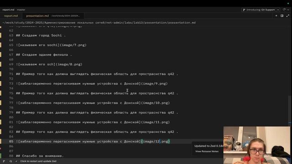Click line number 85 in gutter
292x164 pixels.
pos(11,142)
